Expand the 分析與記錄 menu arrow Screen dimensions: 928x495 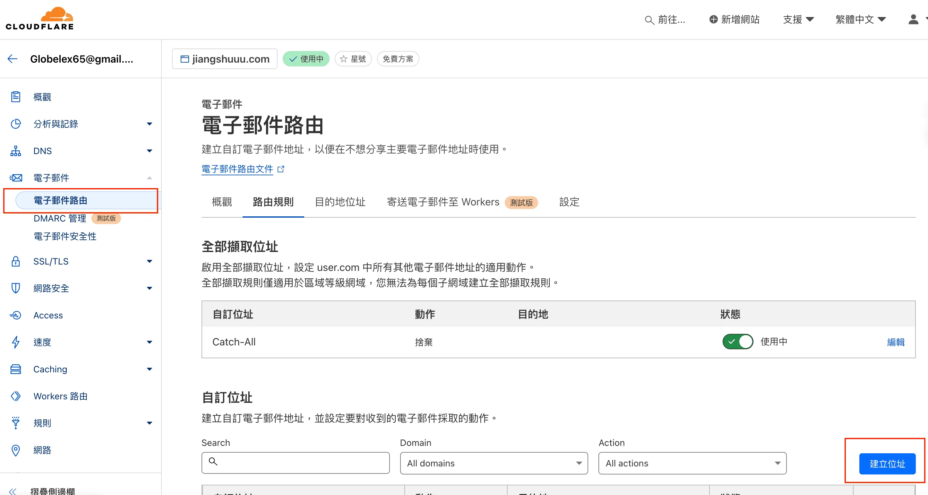coord(150,124)
